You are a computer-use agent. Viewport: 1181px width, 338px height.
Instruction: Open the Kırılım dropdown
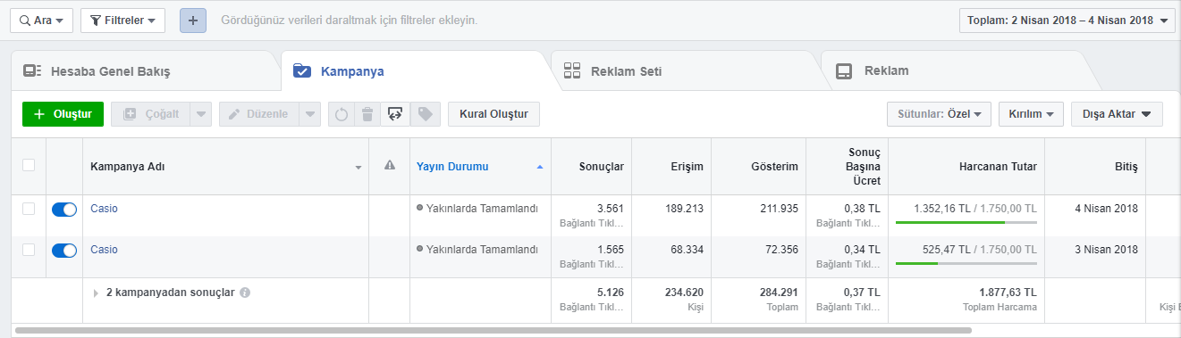(1031, 114)
